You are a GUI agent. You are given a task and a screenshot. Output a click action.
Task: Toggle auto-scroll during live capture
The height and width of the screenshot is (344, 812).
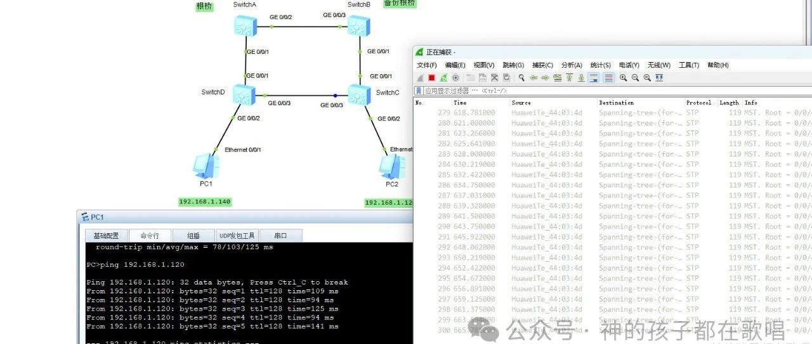(x=593, y=78)
